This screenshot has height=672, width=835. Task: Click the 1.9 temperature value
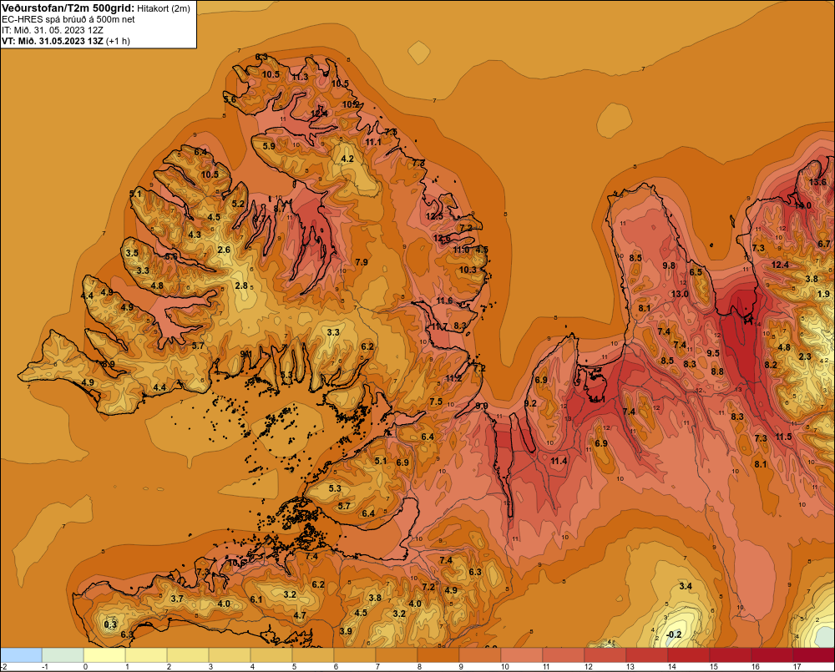click(x=823, y=293)
